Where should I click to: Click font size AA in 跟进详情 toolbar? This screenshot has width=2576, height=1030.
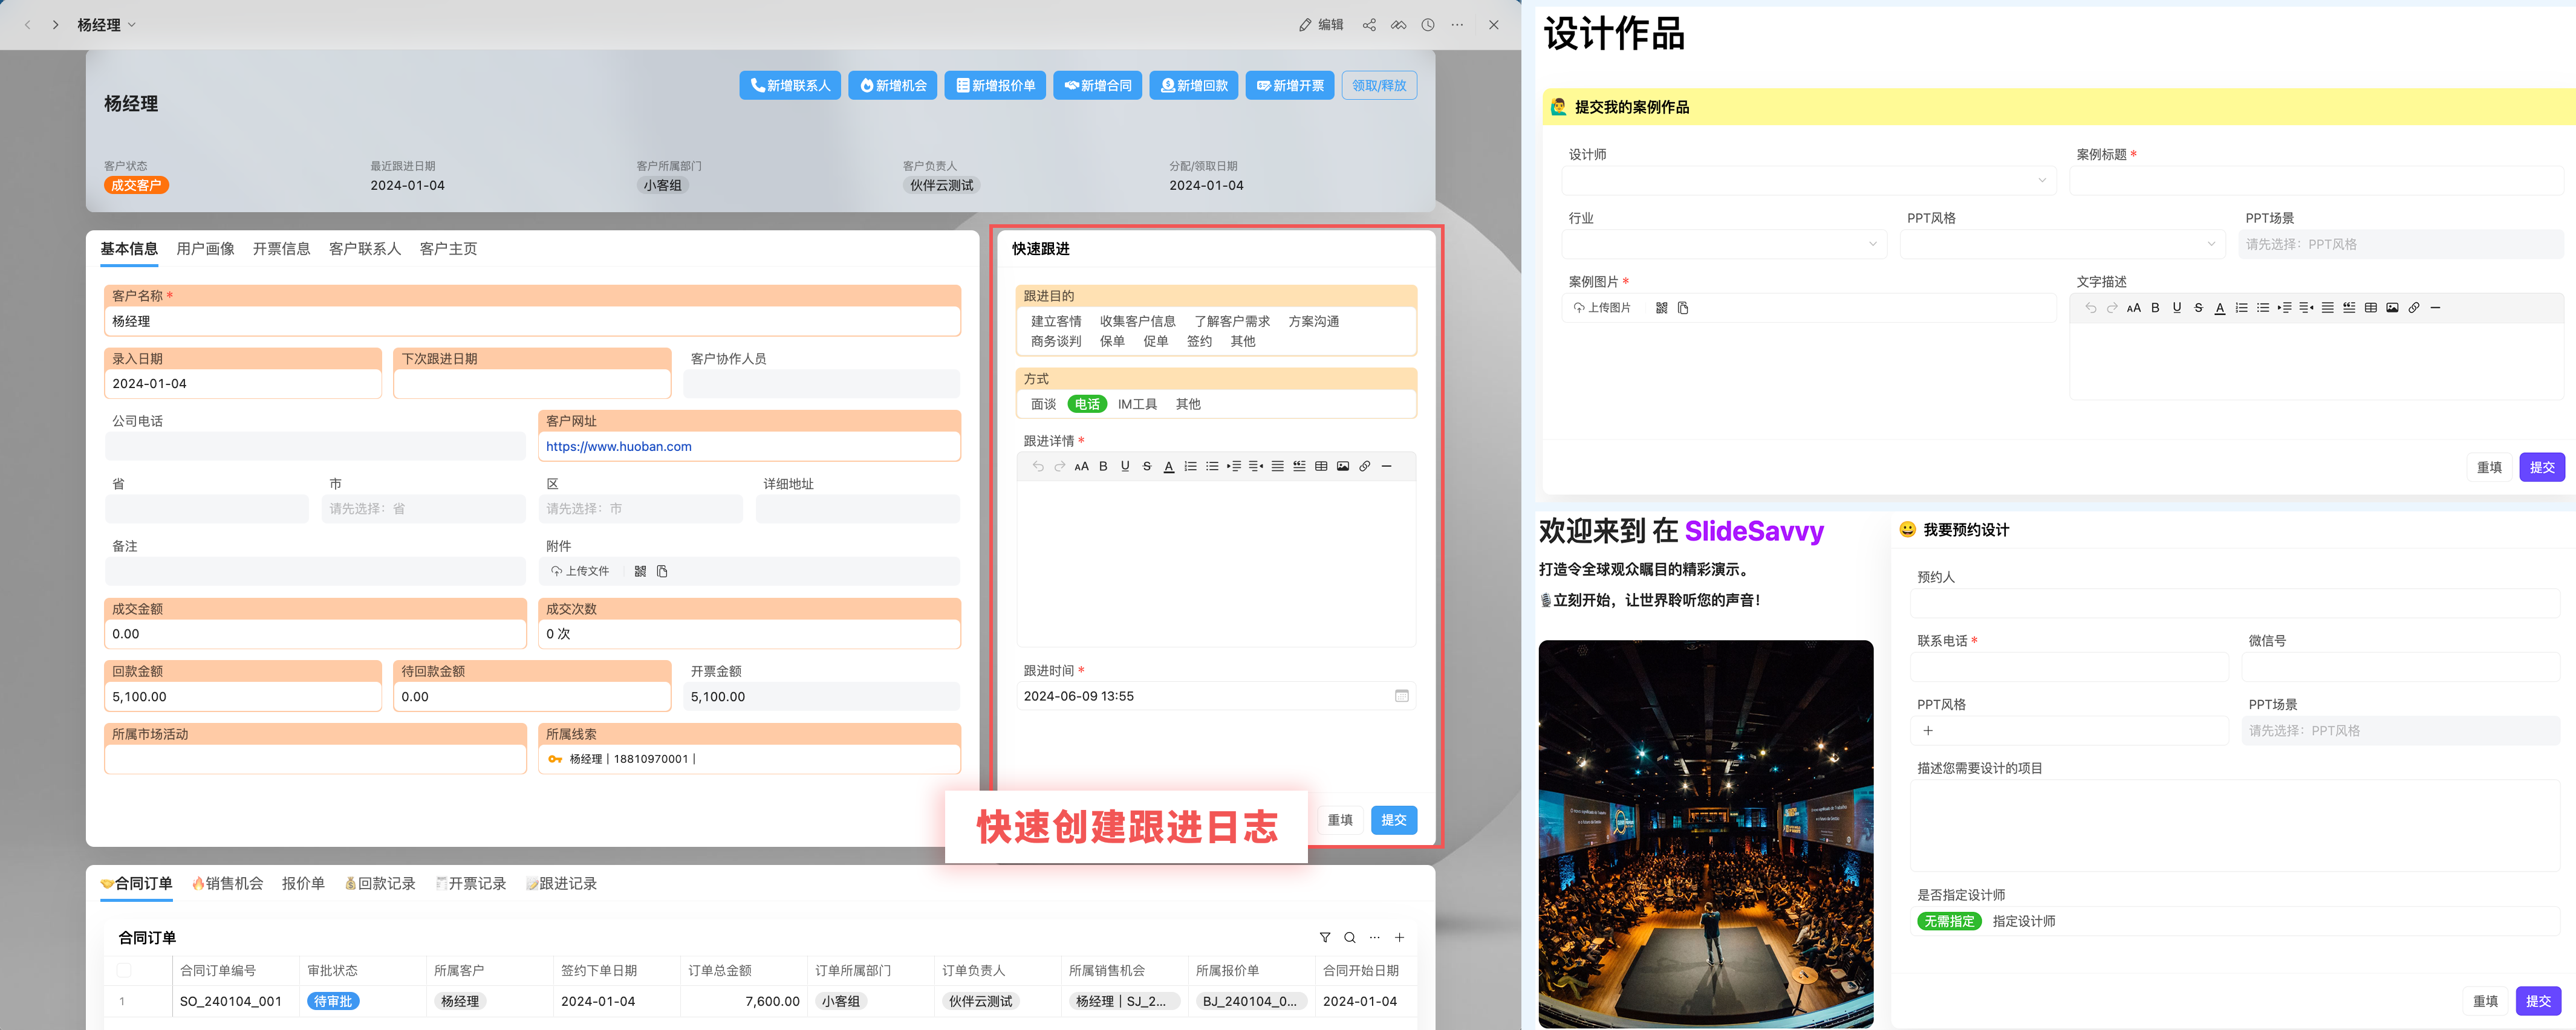pyautogui.click(x=1081, y=466)
